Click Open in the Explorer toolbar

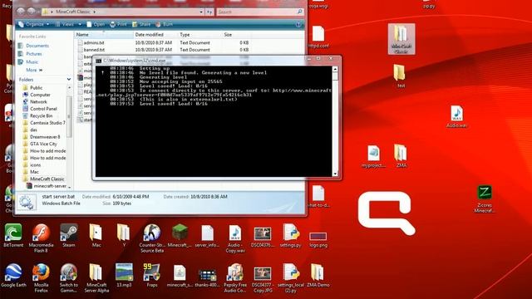pos(96,24)
